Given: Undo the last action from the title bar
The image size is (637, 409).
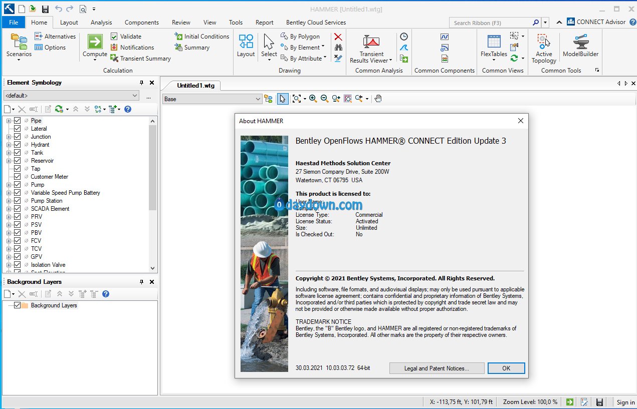Looking at the screenshot, I should 58,9.
